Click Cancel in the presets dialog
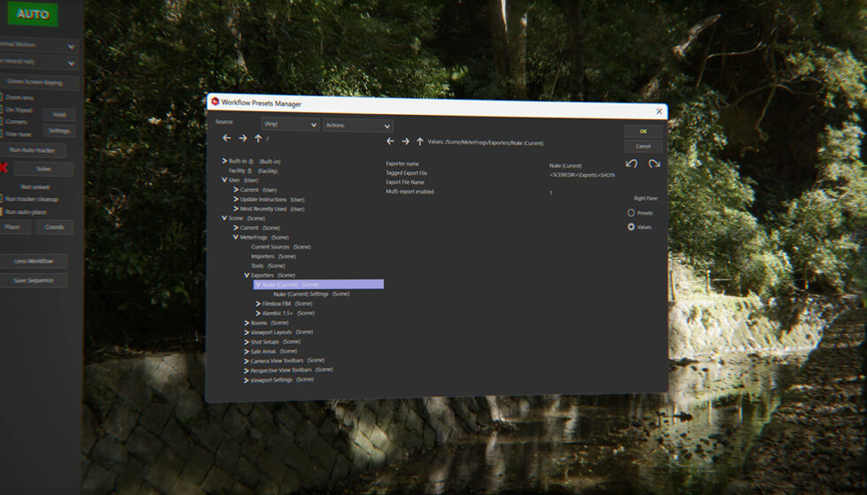This screenshot has height=495, width=867. tap(643, 146)
